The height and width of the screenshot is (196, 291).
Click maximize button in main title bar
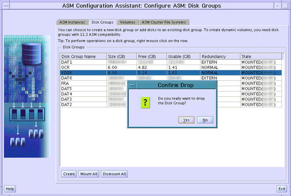point(286,6)
